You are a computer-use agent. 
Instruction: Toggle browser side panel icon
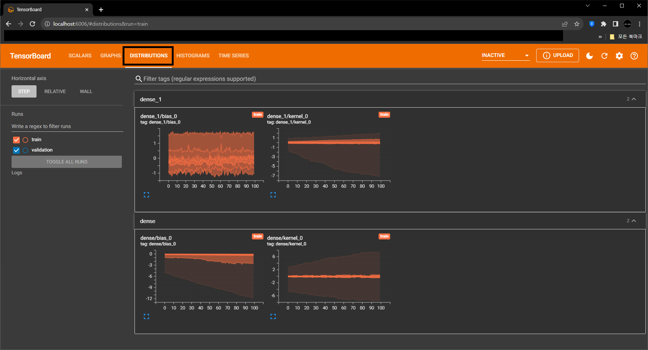tap(616, 24)
